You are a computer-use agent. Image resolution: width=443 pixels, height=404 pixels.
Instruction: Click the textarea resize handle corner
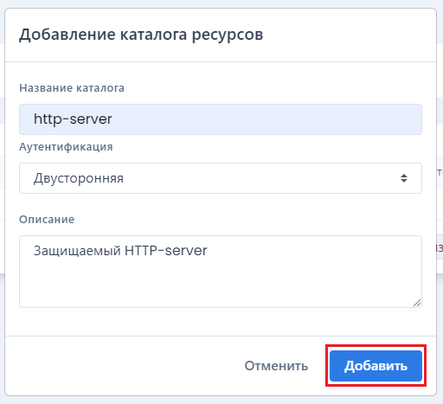[x=417, y=303]
